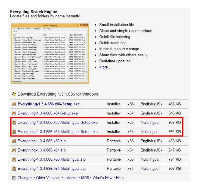Click the icon beside Everything-1.3.4.686.x64-Setup.exe

(14, 113)
